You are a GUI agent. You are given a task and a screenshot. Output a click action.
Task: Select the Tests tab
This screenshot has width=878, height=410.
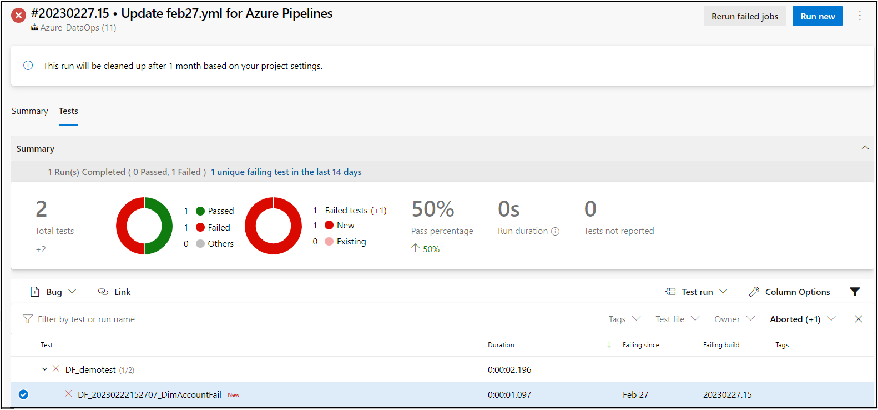68,111
